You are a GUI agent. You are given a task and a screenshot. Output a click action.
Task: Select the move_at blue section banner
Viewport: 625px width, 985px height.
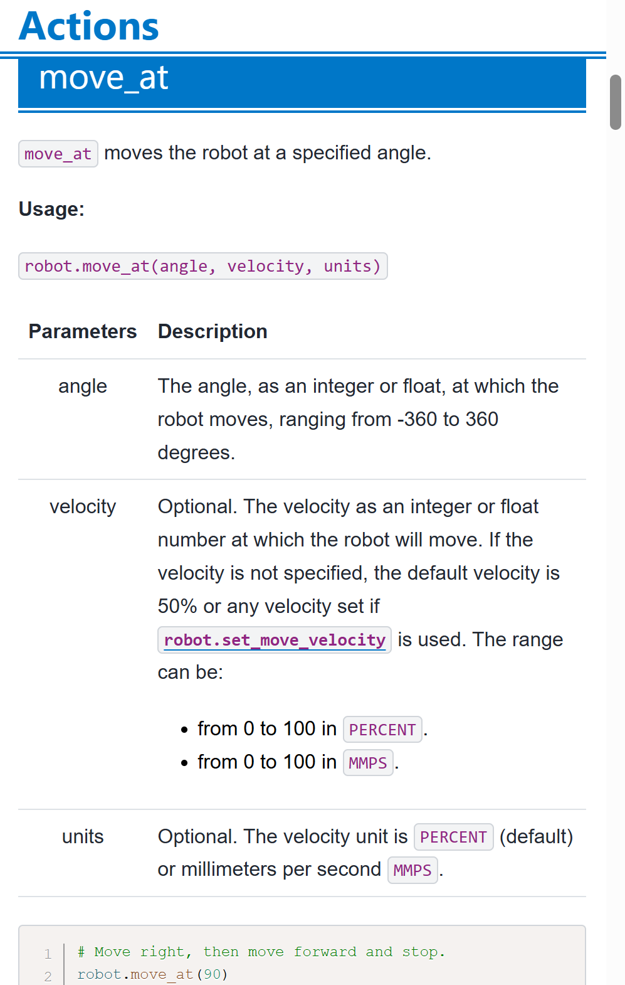(302, 80)
